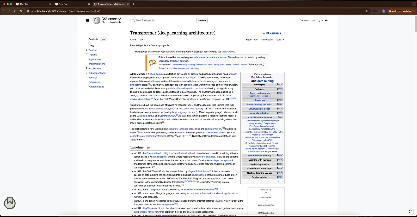Click the Wikipedia globe logo
The image size is (417, 217).
[x=96, y=20]
